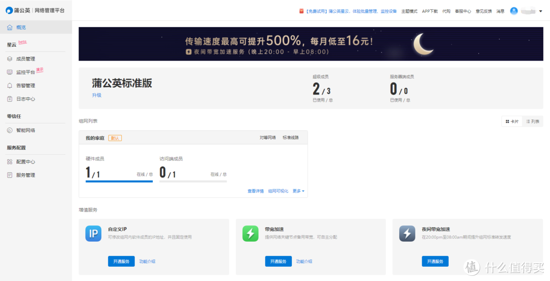550x281 pixels.
Task: Open 查看详情 for 我的家庭 network
Action: pyautogui.click(x=256, y=191)
